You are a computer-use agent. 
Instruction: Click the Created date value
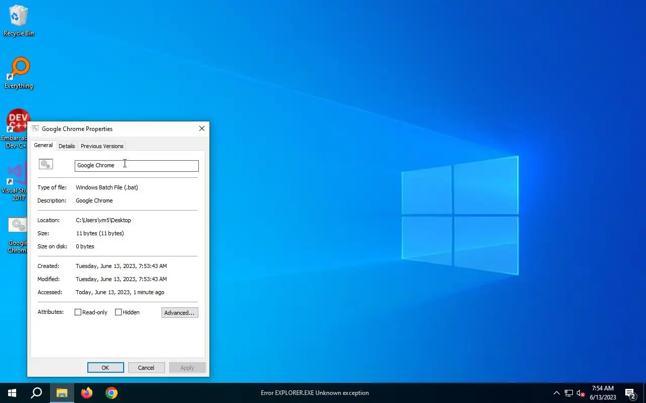tap(121, 266)
